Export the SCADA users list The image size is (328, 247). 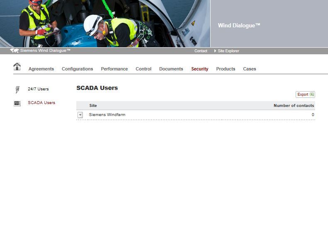tap(306, 94)
